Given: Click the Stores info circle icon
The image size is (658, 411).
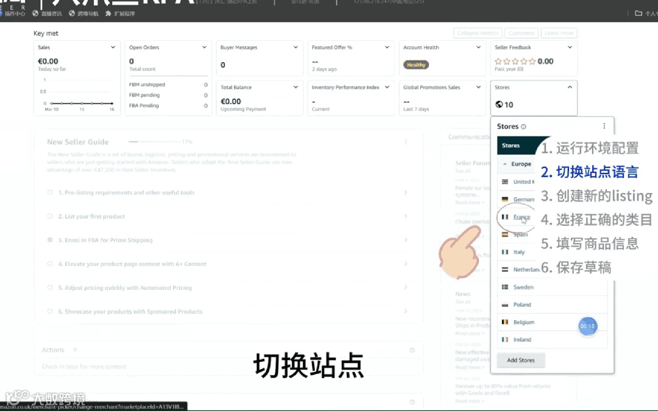Looking at the screenshot, I should [523, 127].
